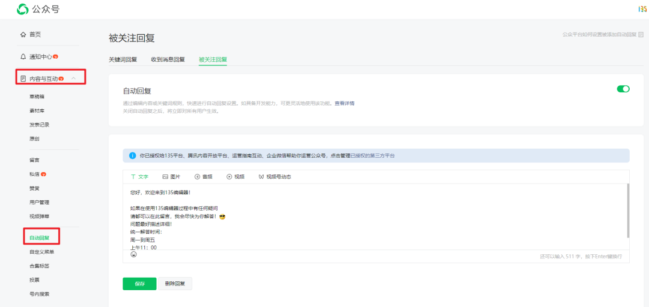Open 发表记录 in the sidebar
649x307 pixels.
(x=39, y=125)
